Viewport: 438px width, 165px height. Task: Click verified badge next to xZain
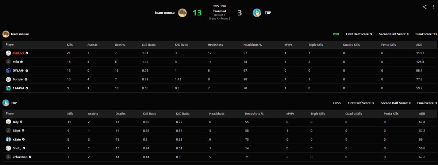point(24,139)
